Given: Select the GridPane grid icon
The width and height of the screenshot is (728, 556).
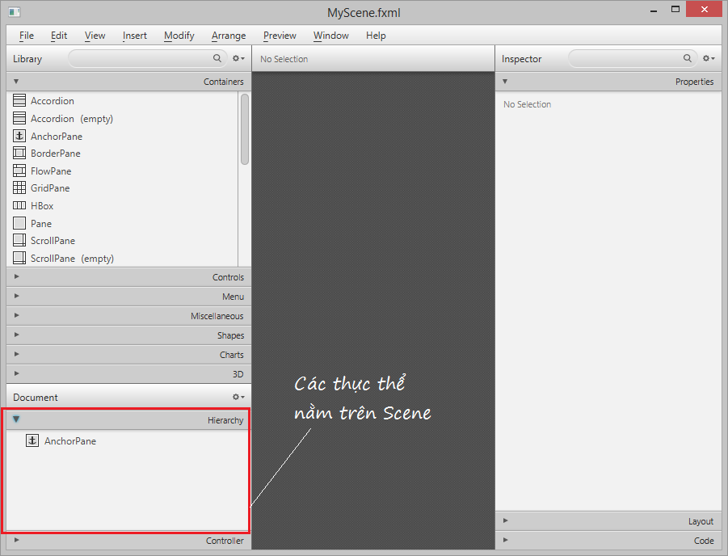Looking at the screenshot, I should point(19,187).
